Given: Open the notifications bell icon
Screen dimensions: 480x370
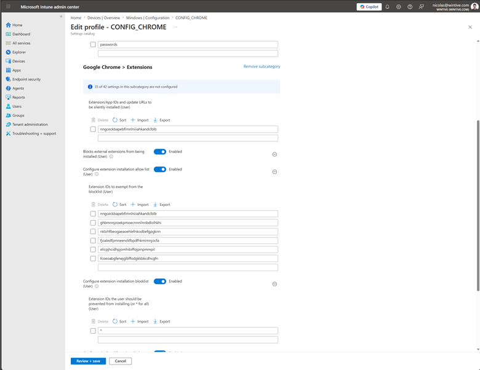Looking at the screenshot, I should [387, 7].
